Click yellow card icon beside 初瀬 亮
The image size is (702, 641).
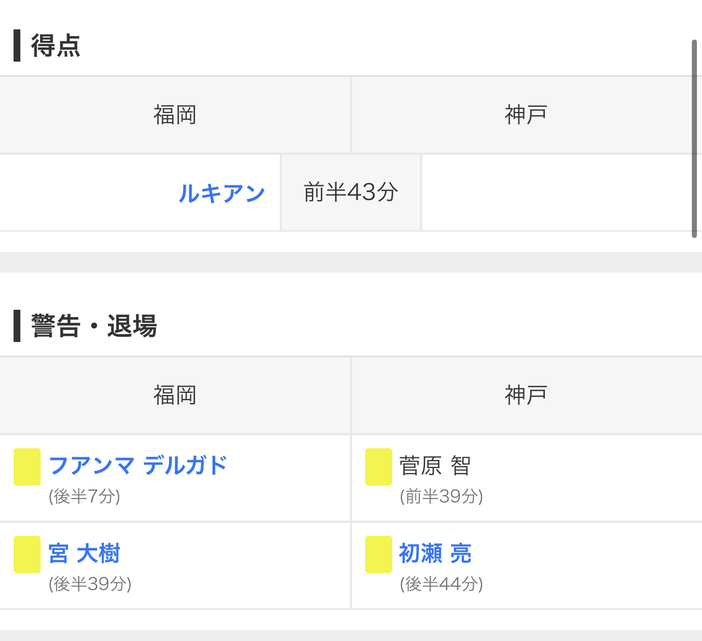(x=379, y=555)
